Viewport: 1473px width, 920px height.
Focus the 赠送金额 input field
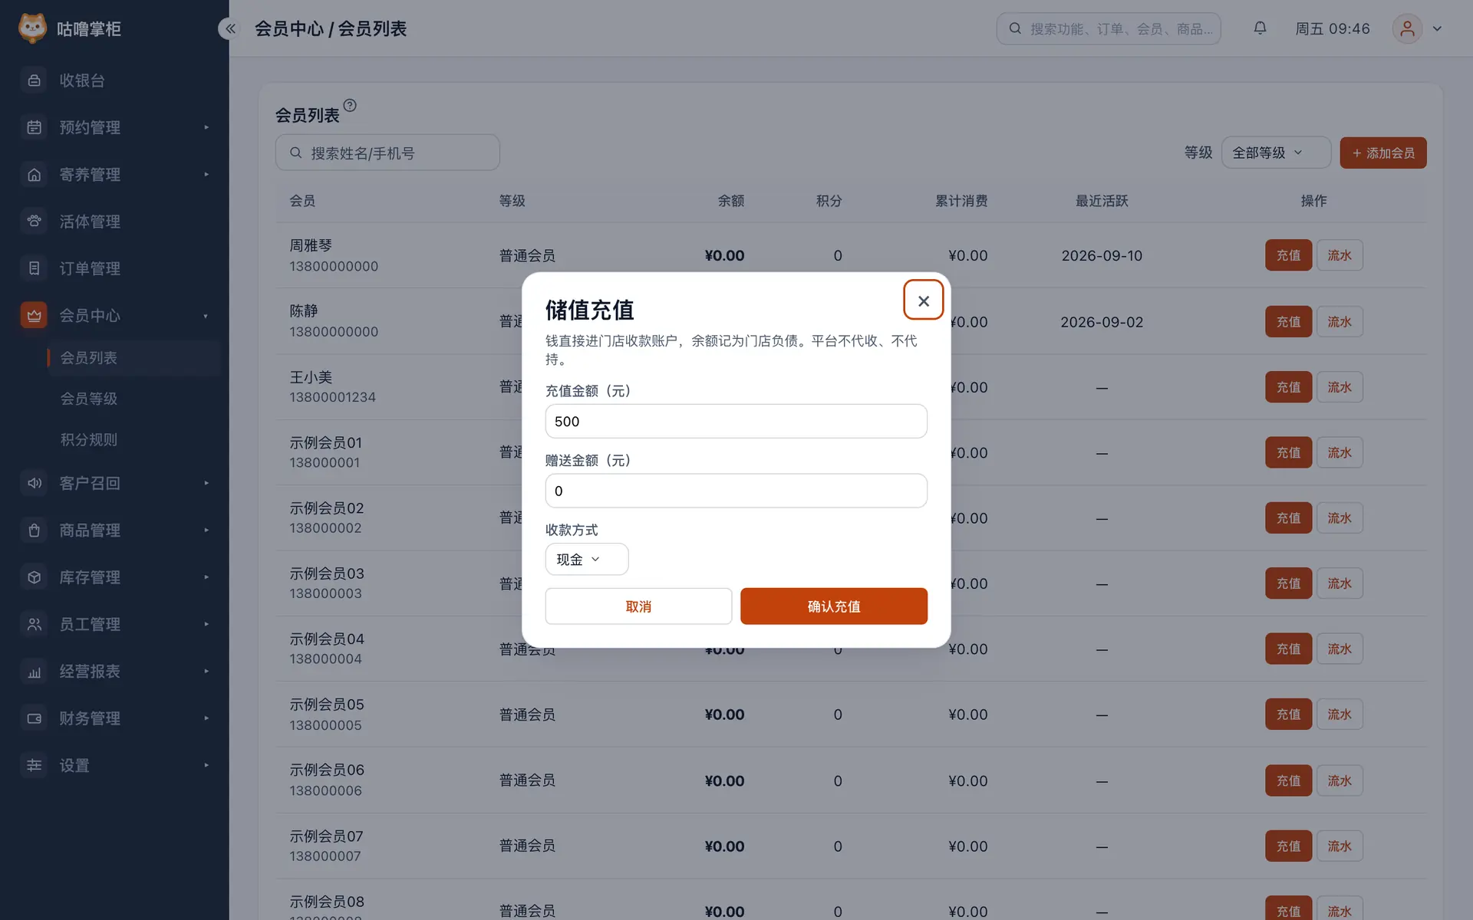[x=736, y=491]
